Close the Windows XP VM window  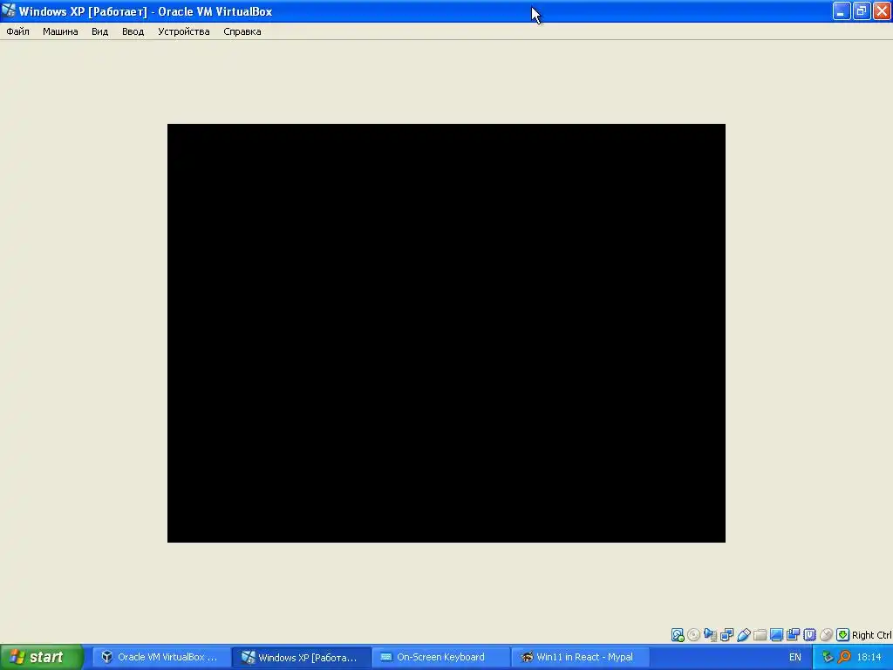883,10
